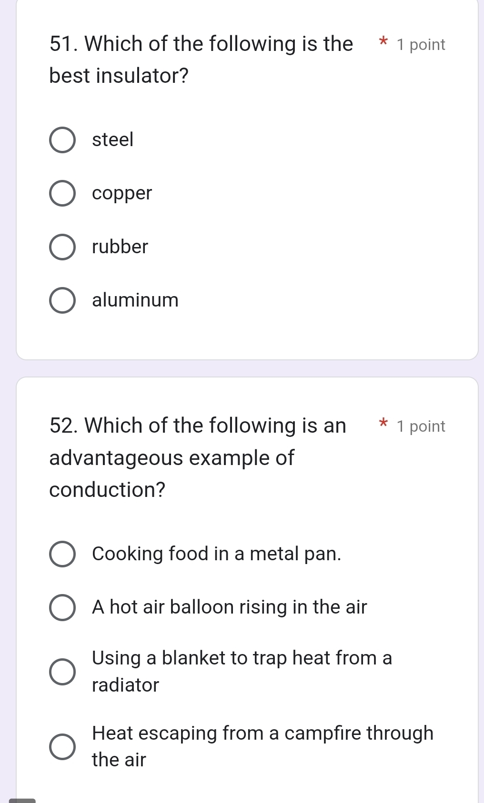Tap the "rubber" answer label text

(120, 247)
